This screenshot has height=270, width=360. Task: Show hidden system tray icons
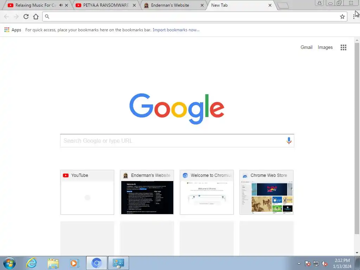[x=299, y=263]
